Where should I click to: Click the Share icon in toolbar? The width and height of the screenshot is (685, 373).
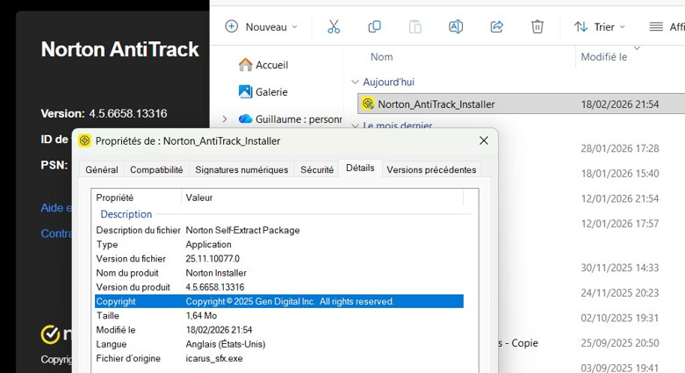[496, 27]
